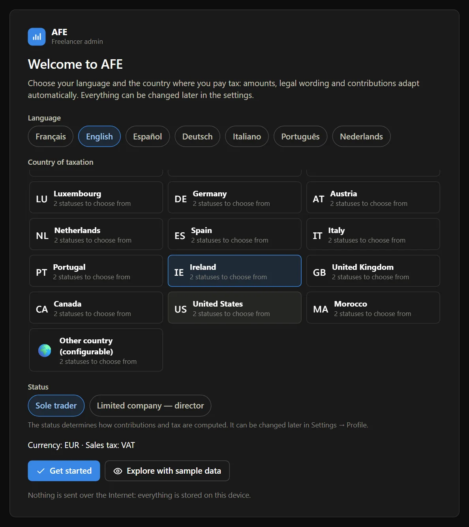The width and height of the screenshot is (469, 527).
Task: Click the Language section label
Action: (x=44, y=118)
